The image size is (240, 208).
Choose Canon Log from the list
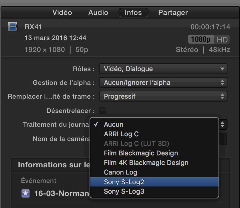click(x=120, y=172)
